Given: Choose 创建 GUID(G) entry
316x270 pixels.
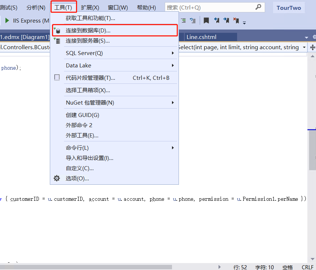Looking at the screenshot, I should pos(114,115).
